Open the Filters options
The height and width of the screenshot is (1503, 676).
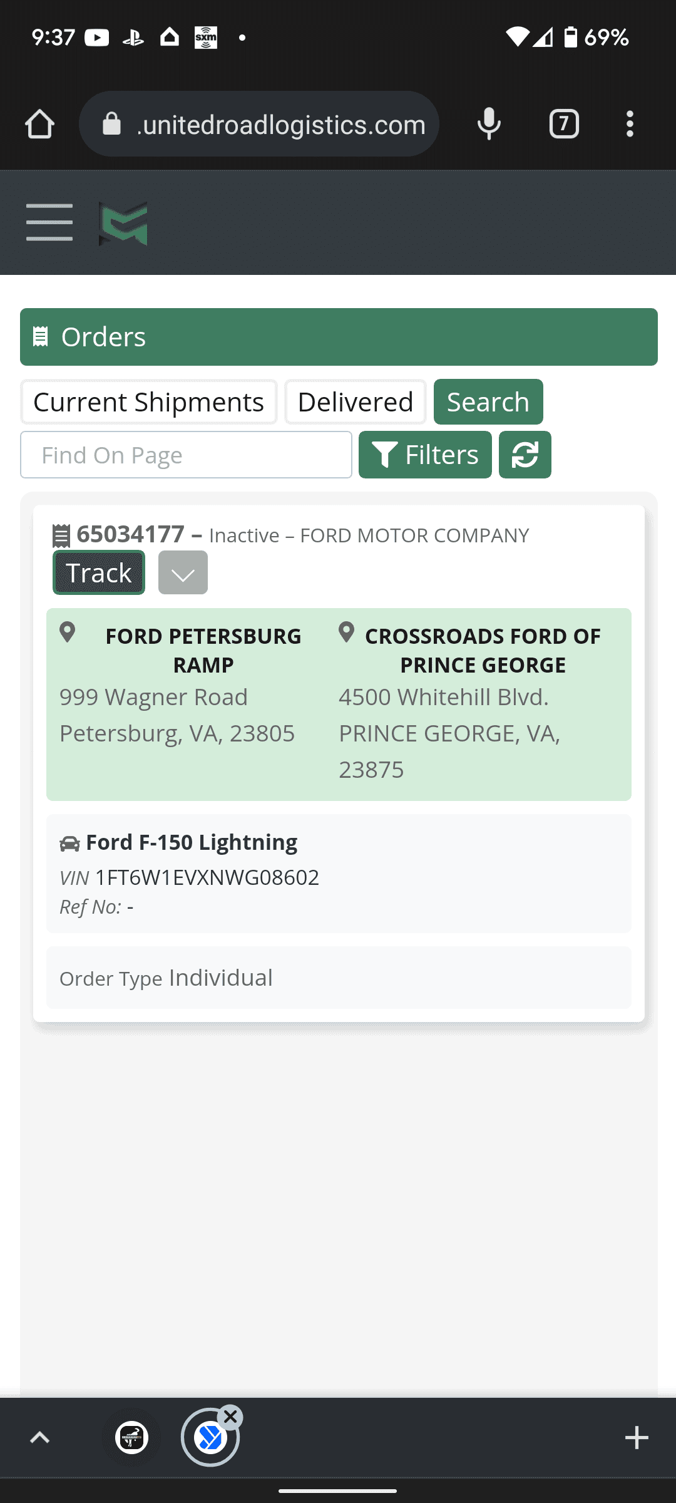pyautogui.click(x=425, y=455)
